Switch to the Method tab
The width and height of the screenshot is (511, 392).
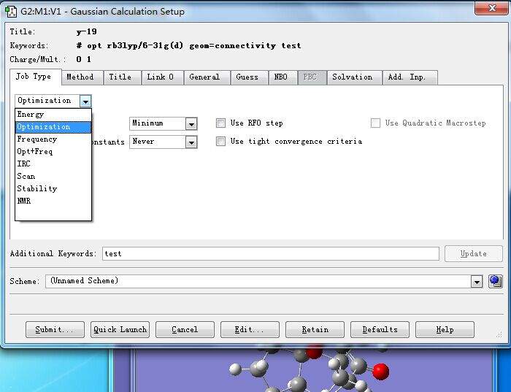[x=82, y=77]
